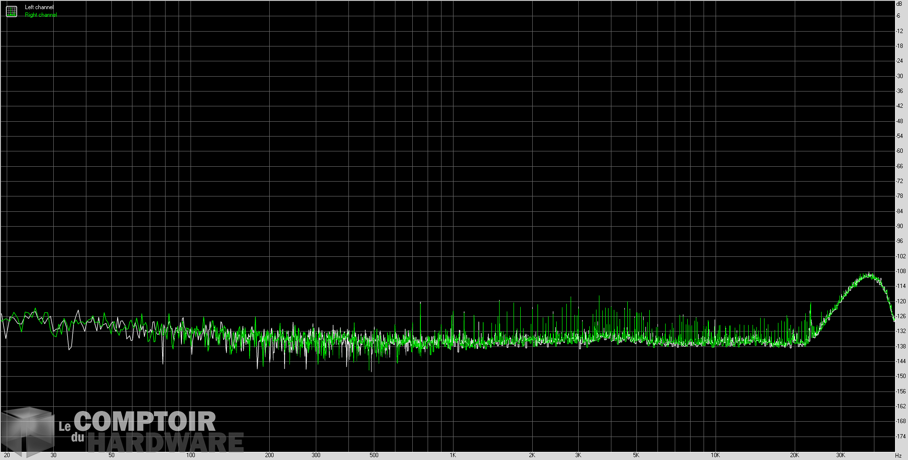Click the spectrum graph icon in the legend
908x460 pixels.
click(11, 11)
